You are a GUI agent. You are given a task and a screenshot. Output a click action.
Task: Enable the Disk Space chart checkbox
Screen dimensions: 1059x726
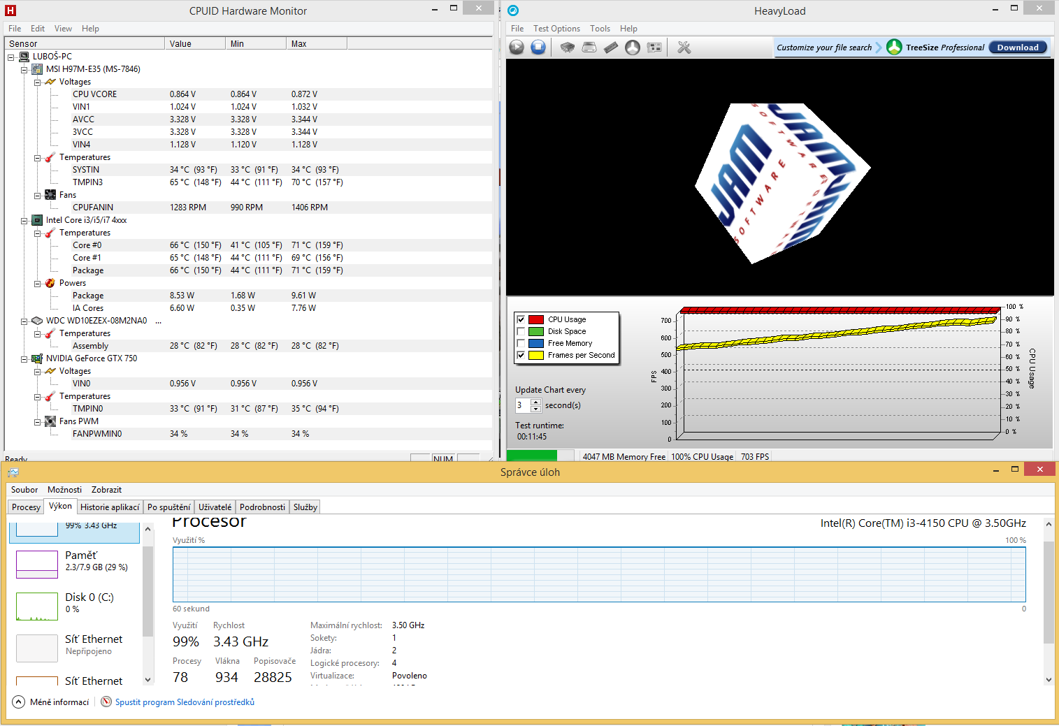[x=521, y=331]
